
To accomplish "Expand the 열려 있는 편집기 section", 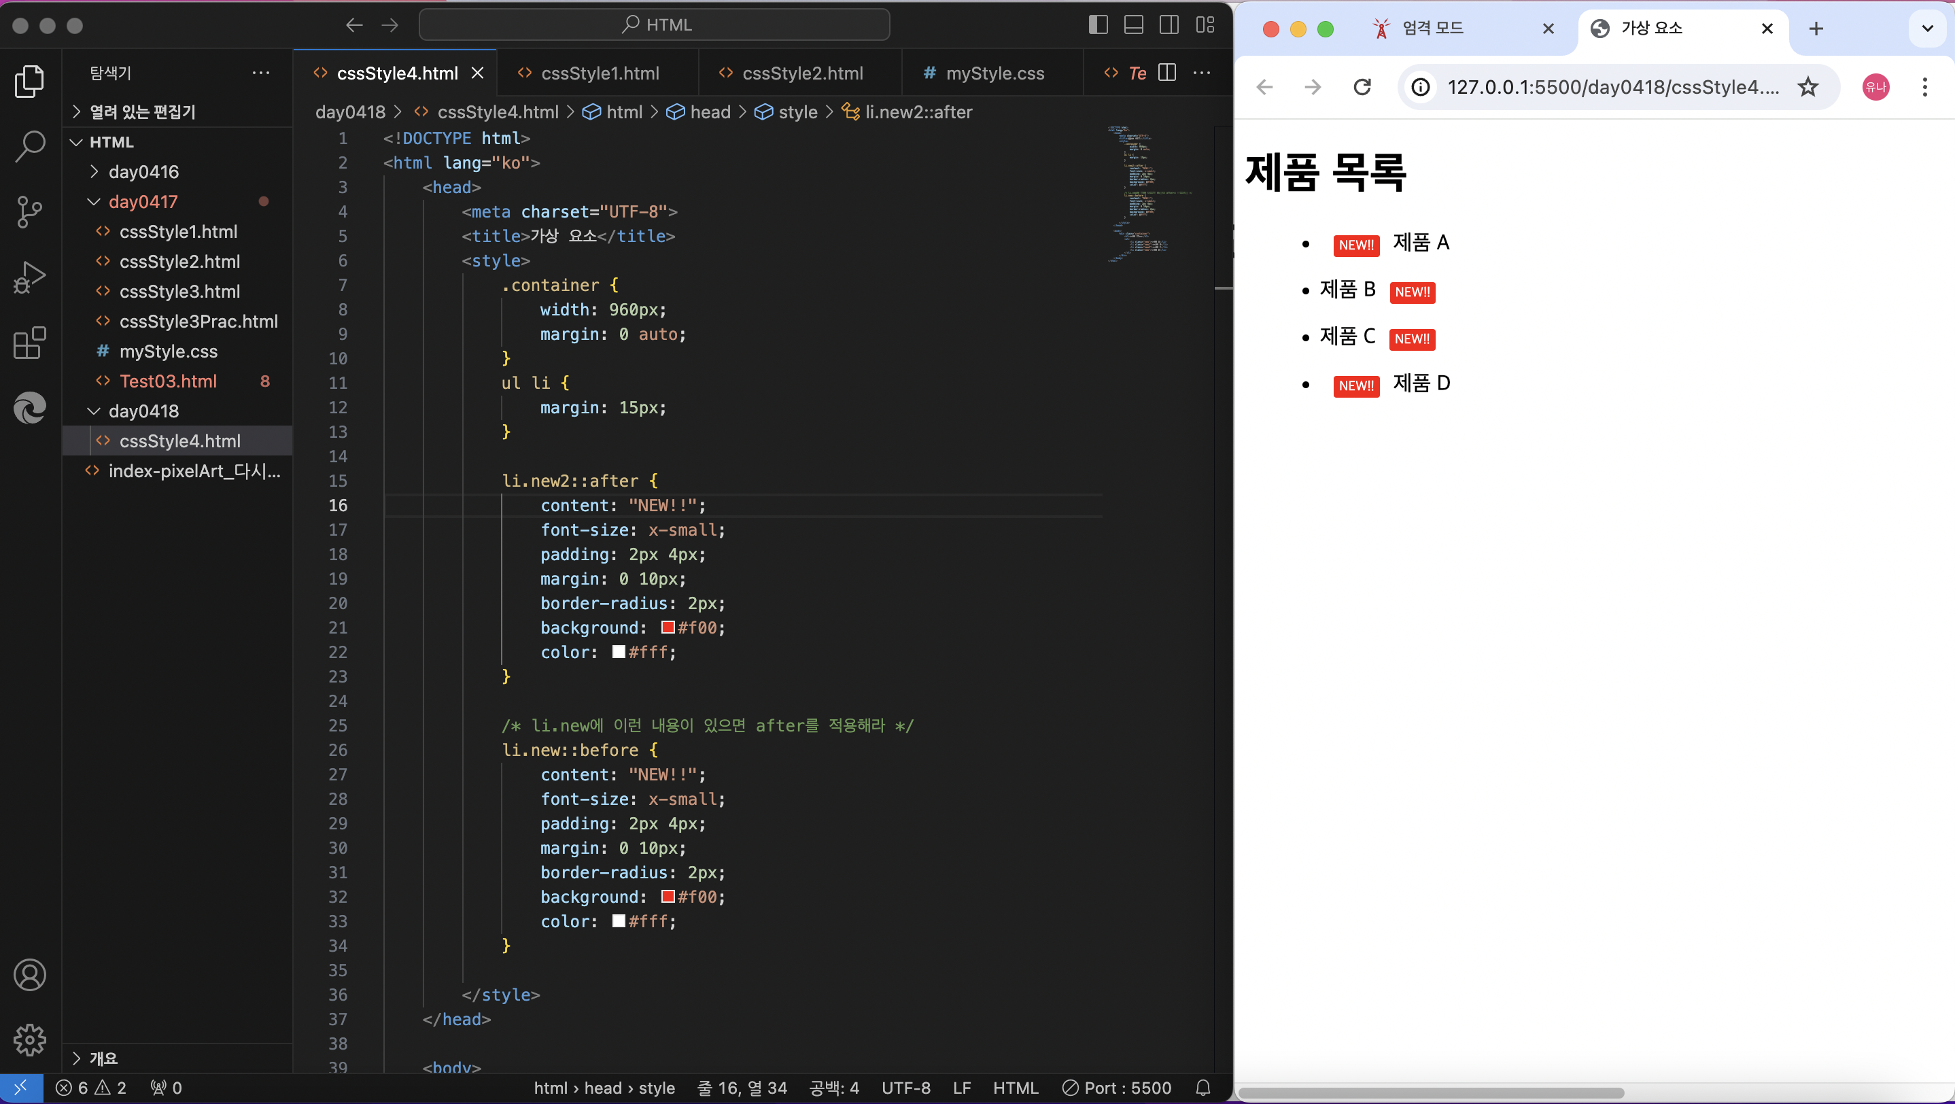I will click(x=142, y=112).
